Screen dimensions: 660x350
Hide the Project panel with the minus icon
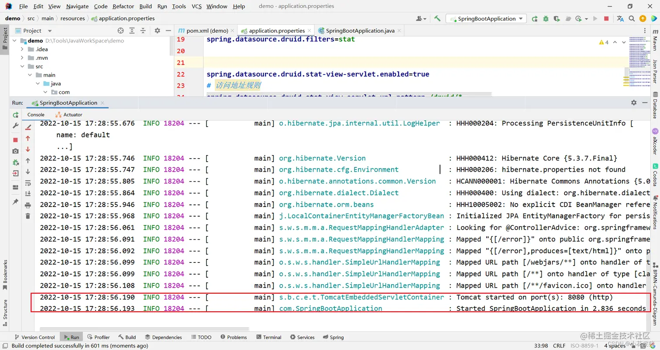(168, 31)
